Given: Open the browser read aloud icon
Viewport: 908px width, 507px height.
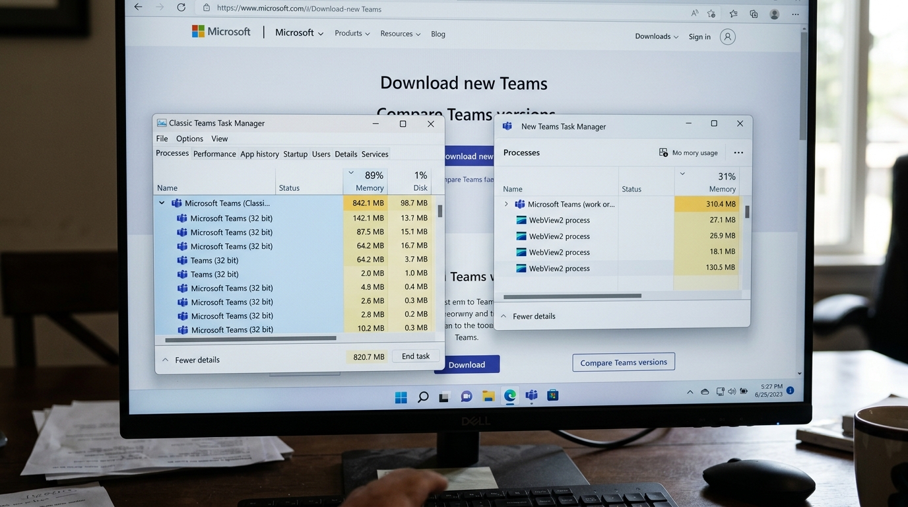Looking at the screenshot, I should [695, 13].
